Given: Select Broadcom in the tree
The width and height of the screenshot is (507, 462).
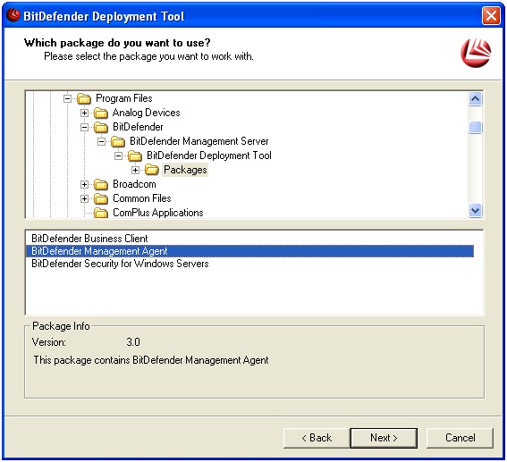Looking at the screenshot, I should click(134, 184).
